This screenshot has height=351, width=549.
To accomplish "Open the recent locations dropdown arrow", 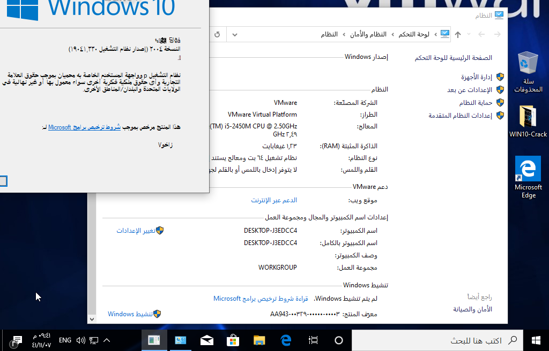I will pos(469,34).
